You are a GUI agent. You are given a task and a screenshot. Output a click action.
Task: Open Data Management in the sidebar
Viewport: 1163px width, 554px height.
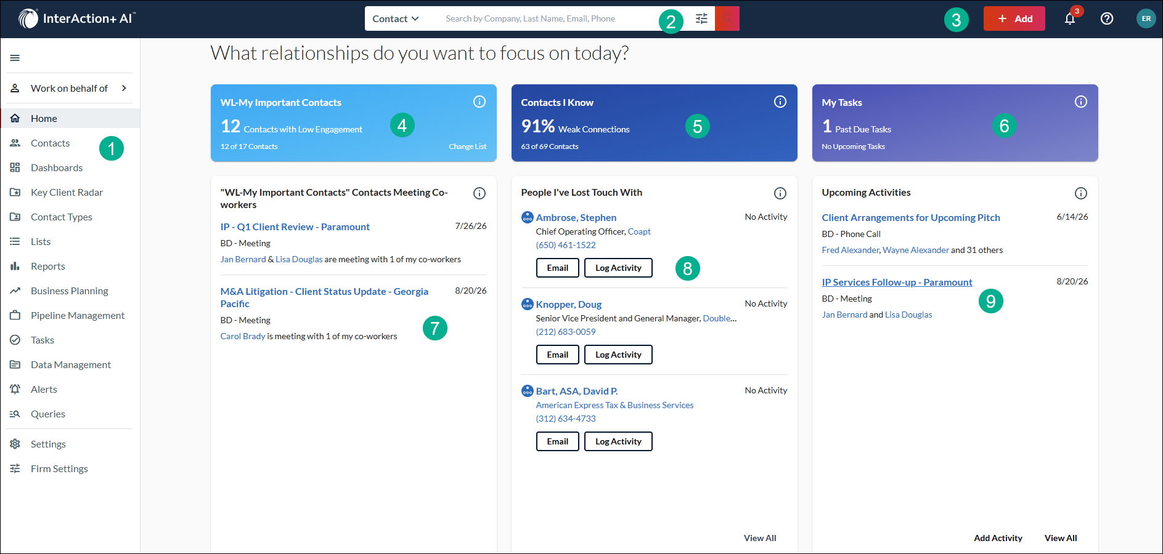[x=70, y=364]
